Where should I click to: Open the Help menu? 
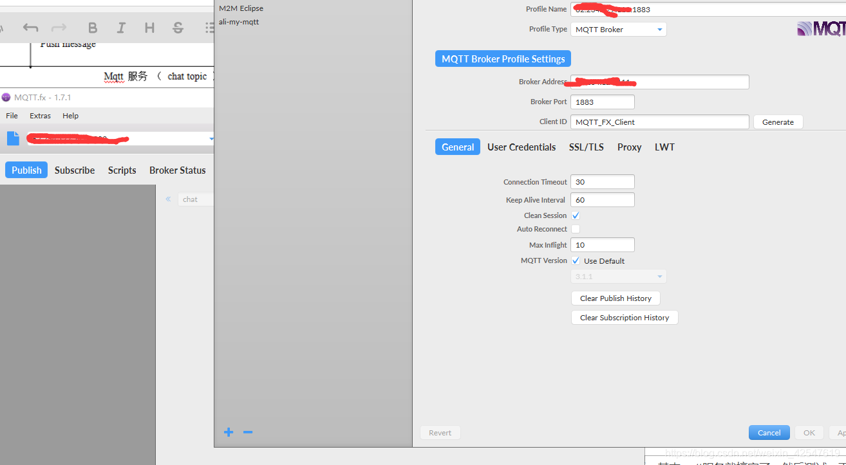[x=70, y=116]
